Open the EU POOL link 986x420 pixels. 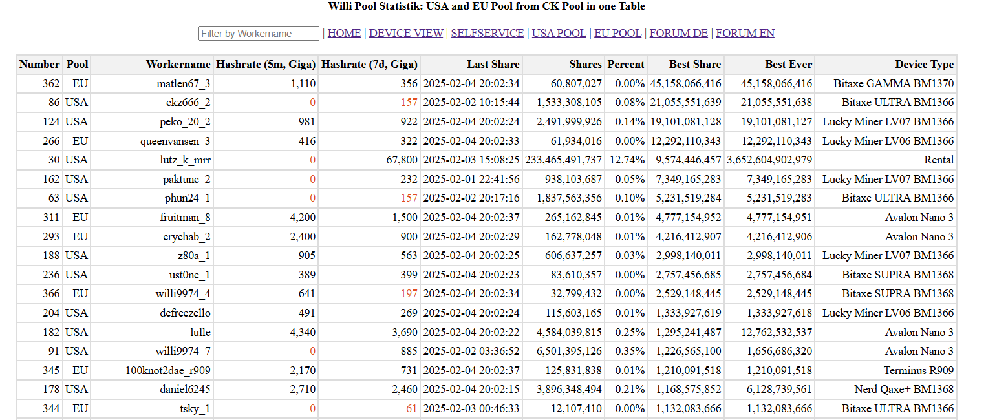618,34
